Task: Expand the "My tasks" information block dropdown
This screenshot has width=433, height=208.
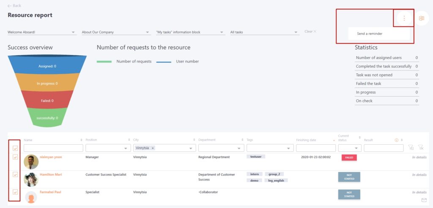Action: coord(190,32)
